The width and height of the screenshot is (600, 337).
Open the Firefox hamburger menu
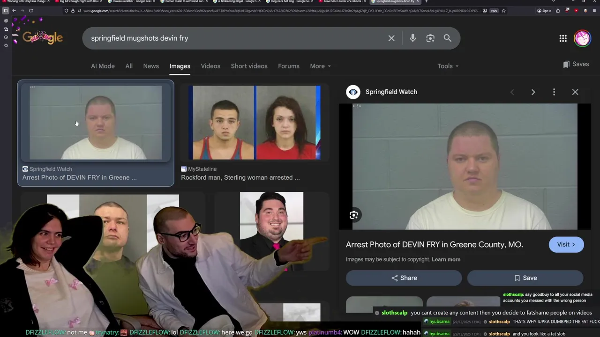(594, 11)
